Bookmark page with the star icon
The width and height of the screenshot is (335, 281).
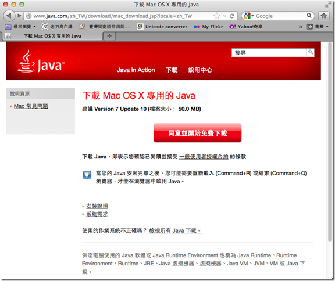216,16
